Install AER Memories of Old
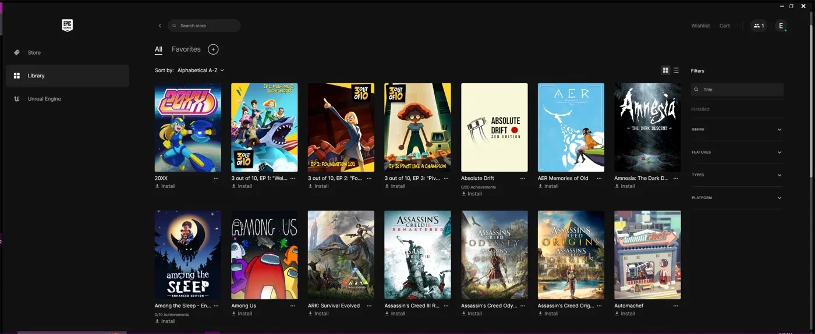Viewport: 815px width, 334px height. tap(548, 186)
